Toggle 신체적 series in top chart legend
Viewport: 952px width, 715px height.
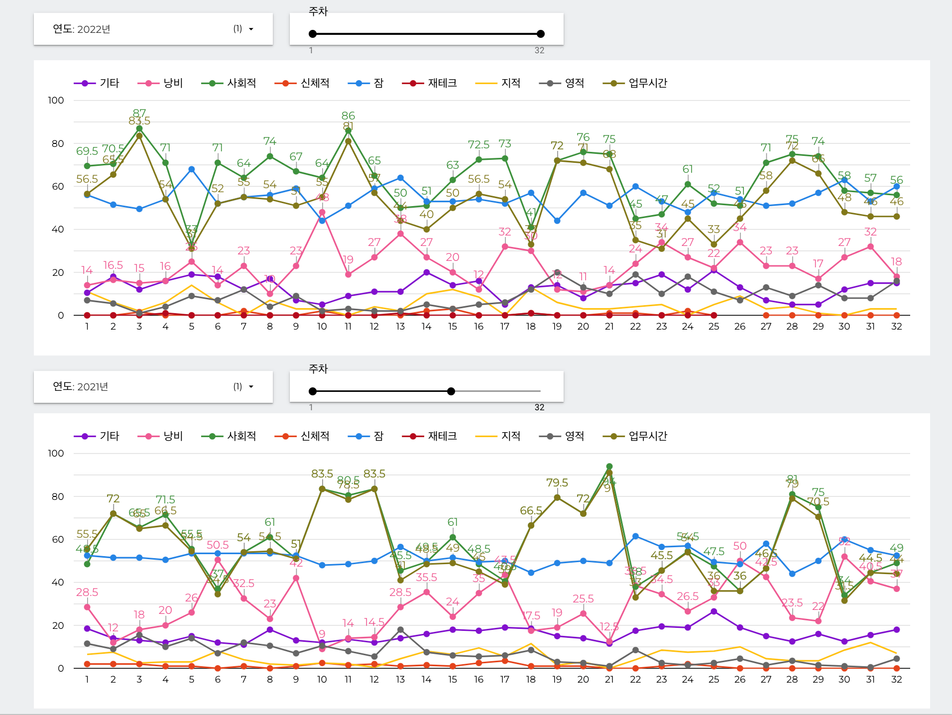[302, 83]
